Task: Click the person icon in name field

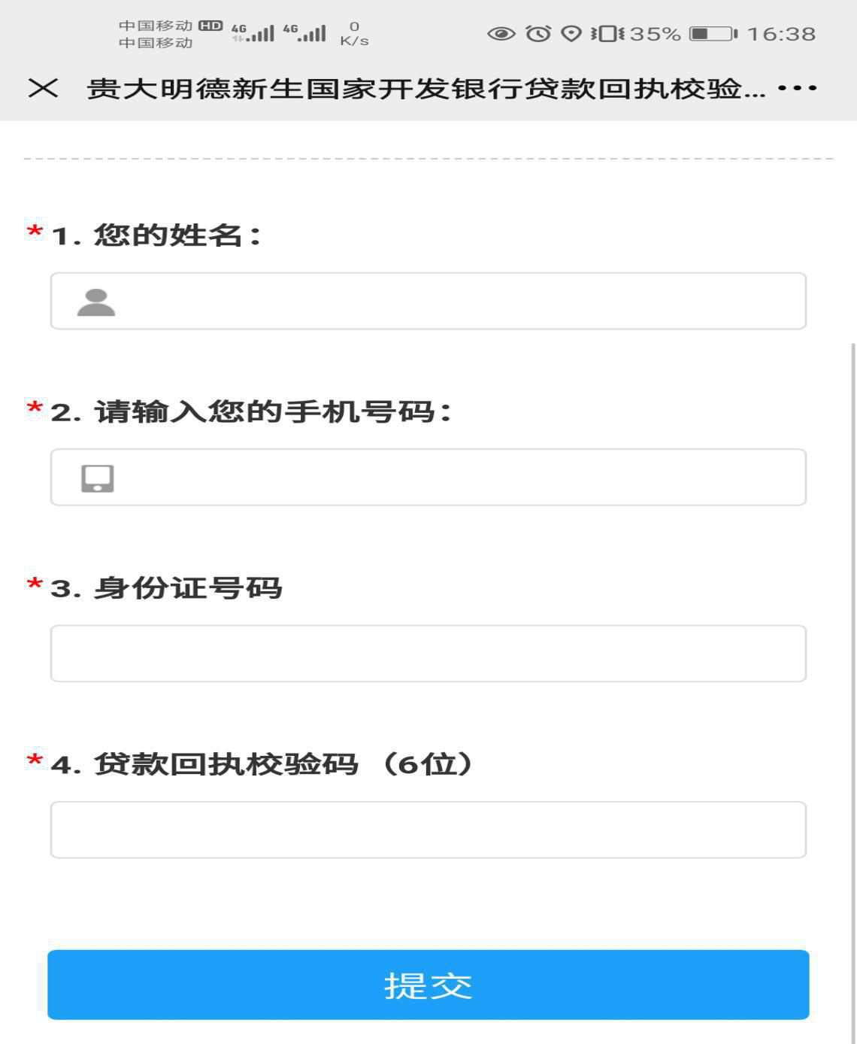Action: point(96,302)
